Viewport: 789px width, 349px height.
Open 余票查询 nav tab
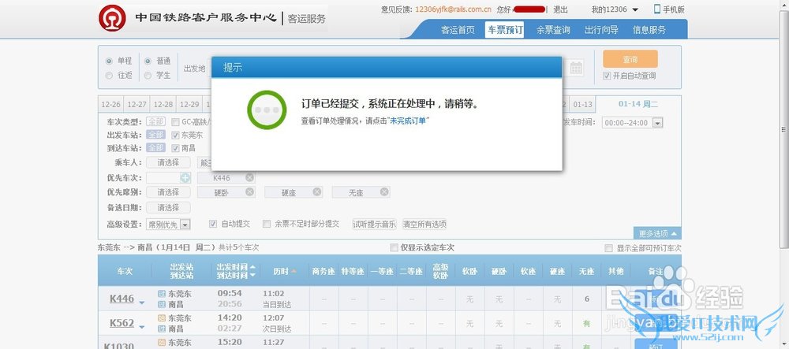click(x=553, y=30)
